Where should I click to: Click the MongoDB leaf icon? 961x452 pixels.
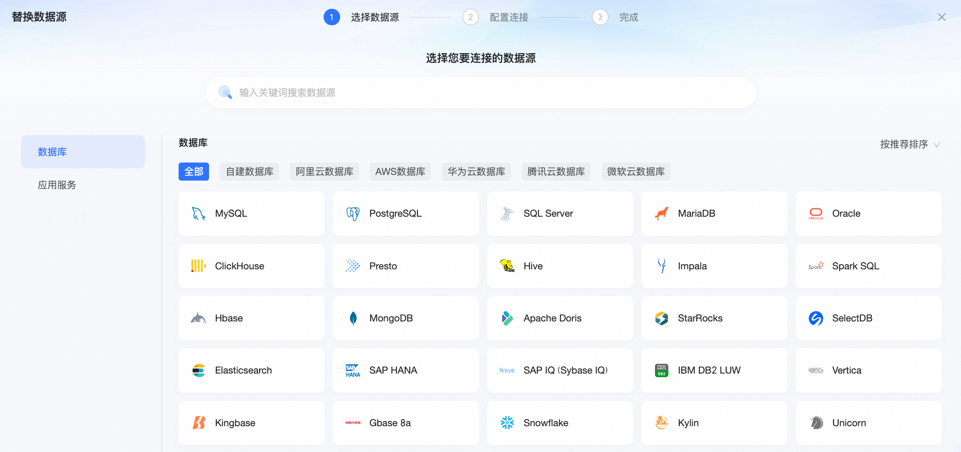[353, 318]
